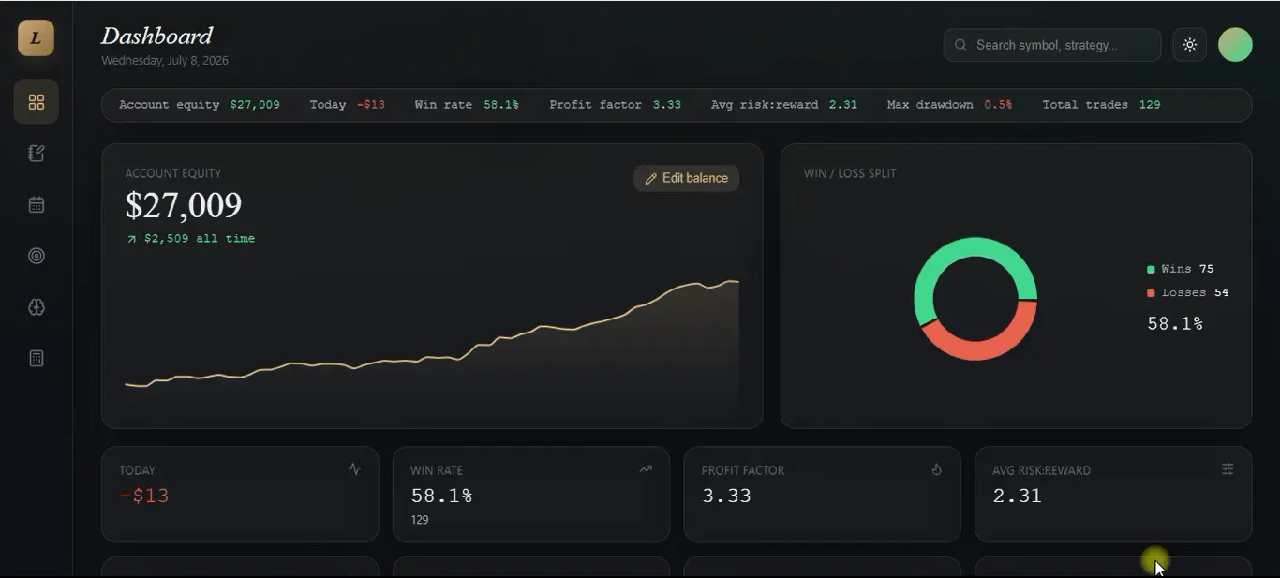The height and width of the screenshot is (578, 1280).
Task: Click the green Wins legend swatch
Action: tap(1151, 270)
